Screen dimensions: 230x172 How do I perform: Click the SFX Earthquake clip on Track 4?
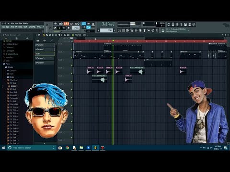[138, 71]
